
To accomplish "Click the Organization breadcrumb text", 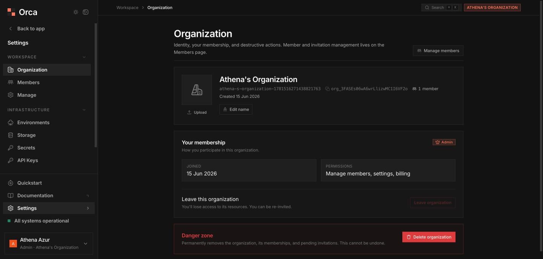I will click(x=160, y=8).
